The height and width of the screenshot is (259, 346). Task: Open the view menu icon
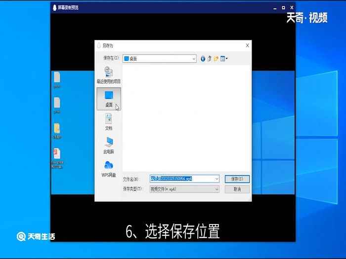pyautogui.click(x=224, y=59)
